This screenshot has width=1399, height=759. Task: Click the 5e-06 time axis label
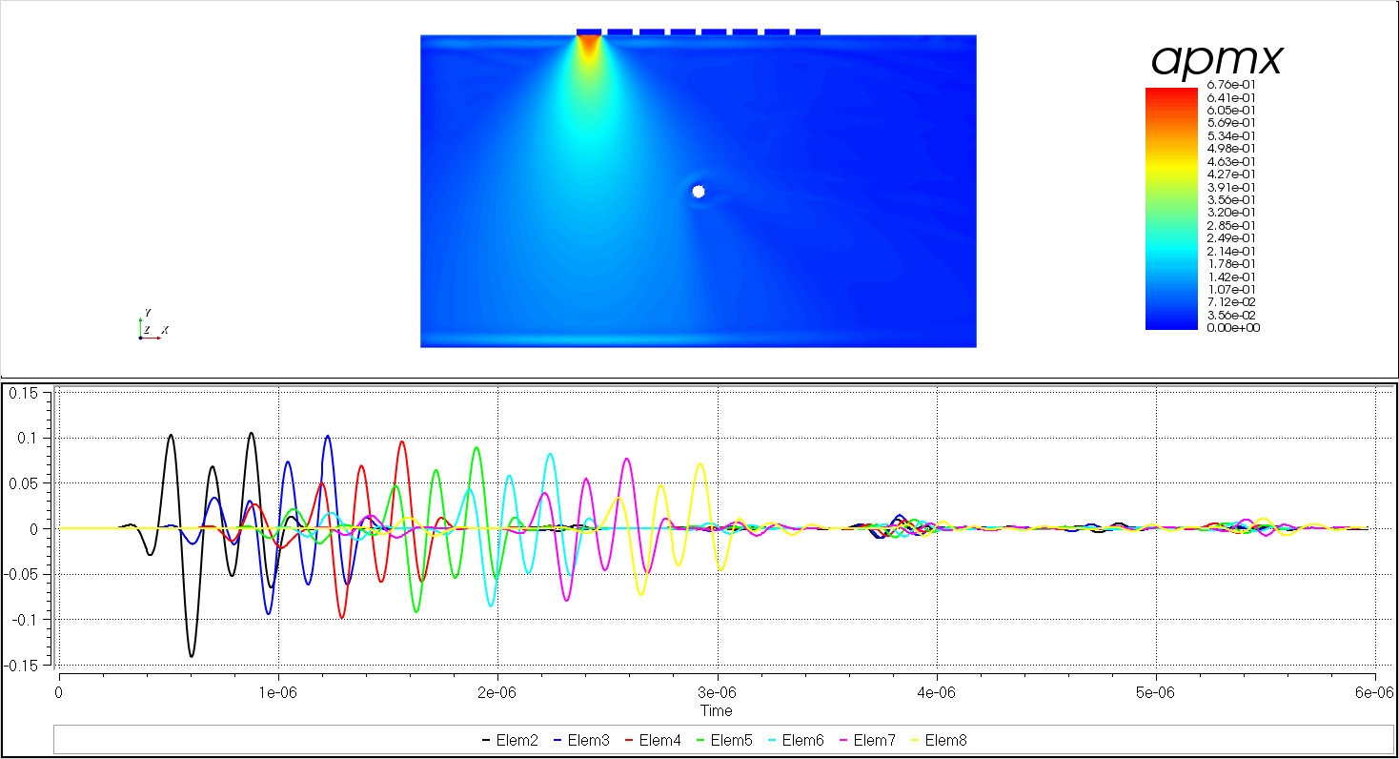pyautogui.click(x=1156, y=692)
